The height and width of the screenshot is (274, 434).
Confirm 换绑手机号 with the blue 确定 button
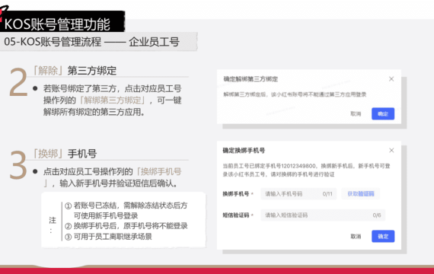pos(383,237)
